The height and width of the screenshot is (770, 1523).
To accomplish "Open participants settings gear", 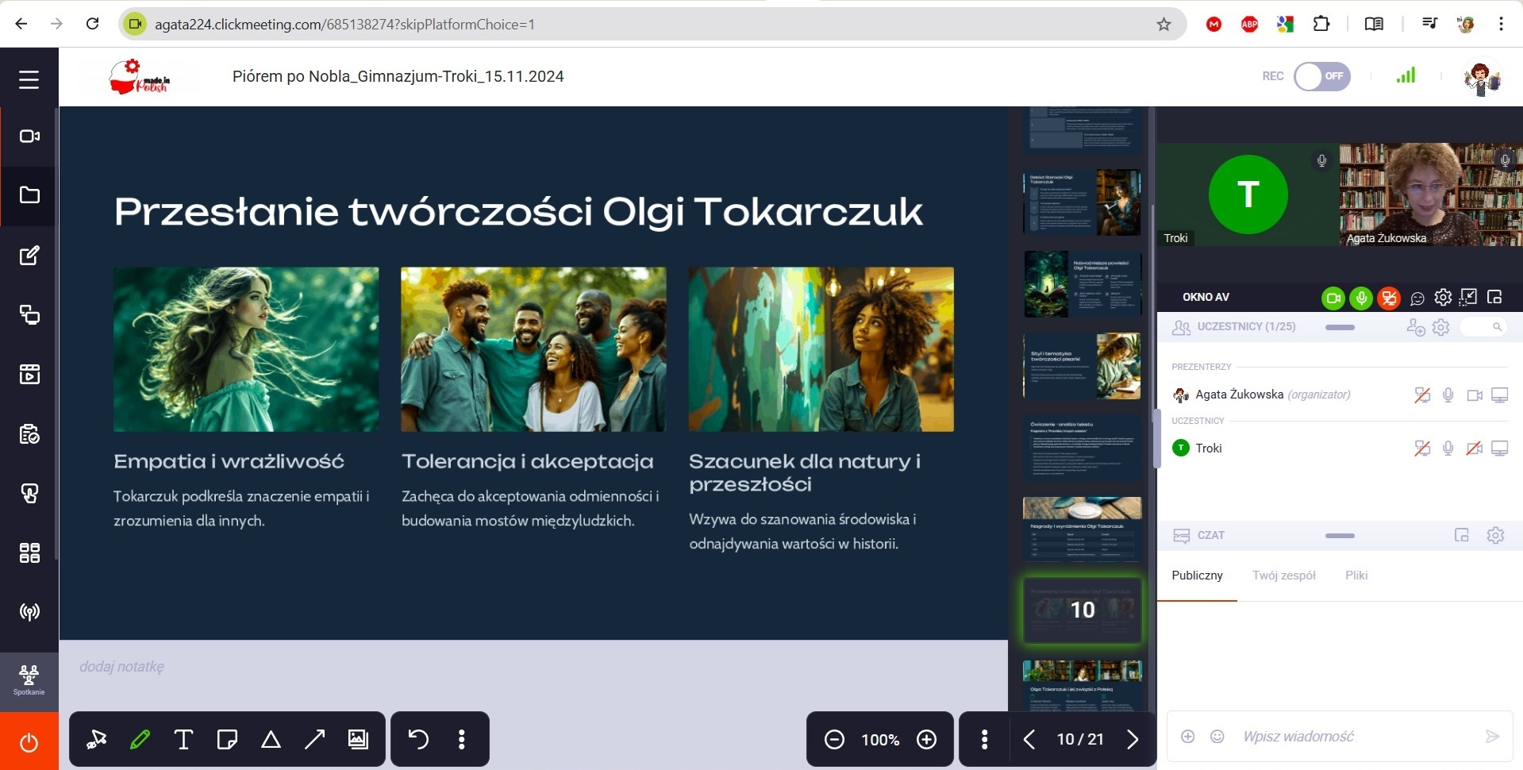I will [1441, 327].
